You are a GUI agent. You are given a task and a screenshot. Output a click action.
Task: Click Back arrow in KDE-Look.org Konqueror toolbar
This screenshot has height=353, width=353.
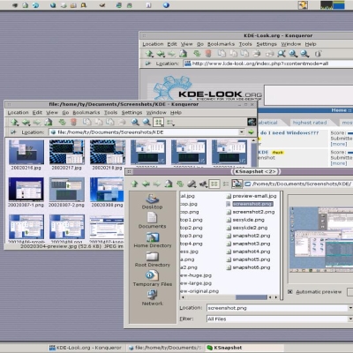coord(161,54)
